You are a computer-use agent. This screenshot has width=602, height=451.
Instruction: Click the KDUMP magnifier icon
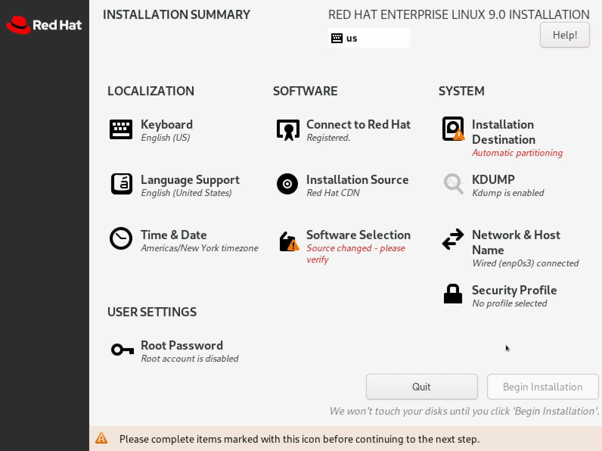(x=453, y=184)
